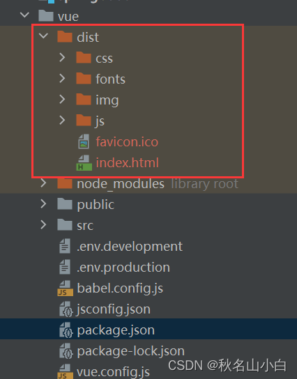Viewport: 297px width, 379px height.
Task: Expand the js folder inside dist
Action: pyautogui.click(x=62, y=120)
